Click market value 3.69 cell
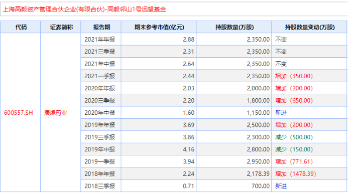Screen dimensions: 348x193 tap(159, 125)
